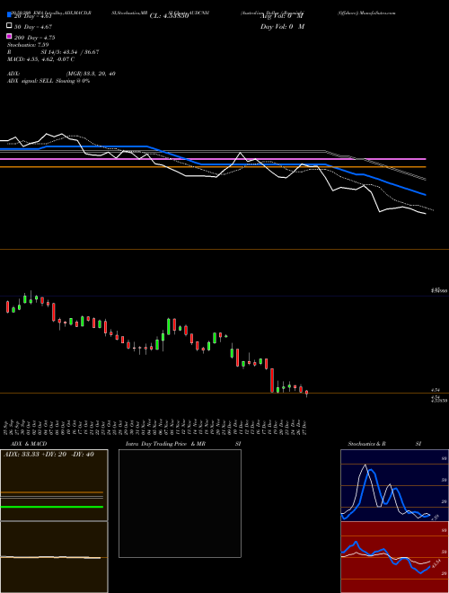449x593 pixels.
Task: Click the CL closing price label
Action: [x=169, y=16]
